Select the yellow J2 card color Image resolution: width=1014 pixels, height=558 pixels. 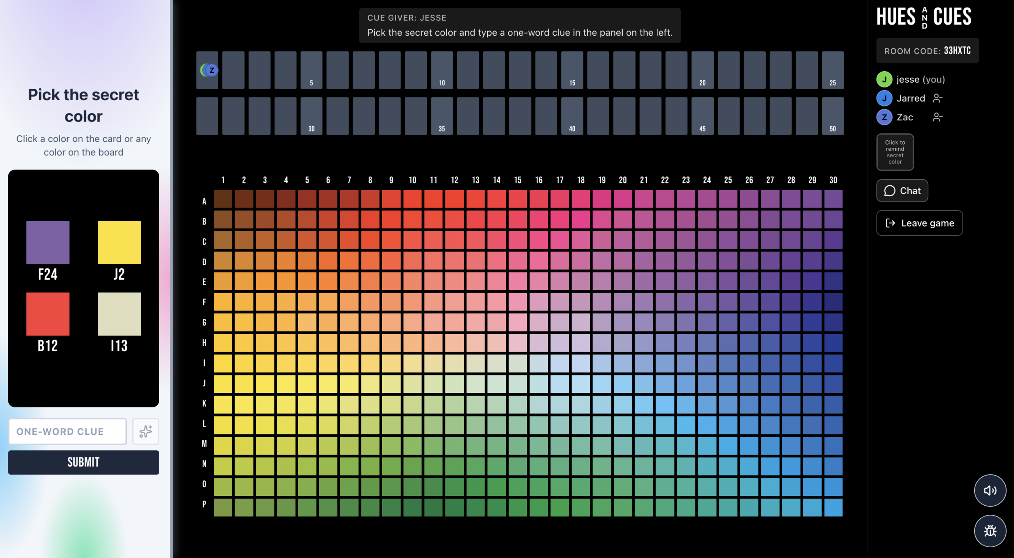119,242
